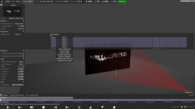
Task: Click the Play transport button
Action: point(8,107)
